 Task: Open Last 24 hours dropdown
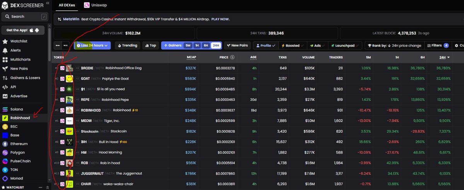(92, 46)
